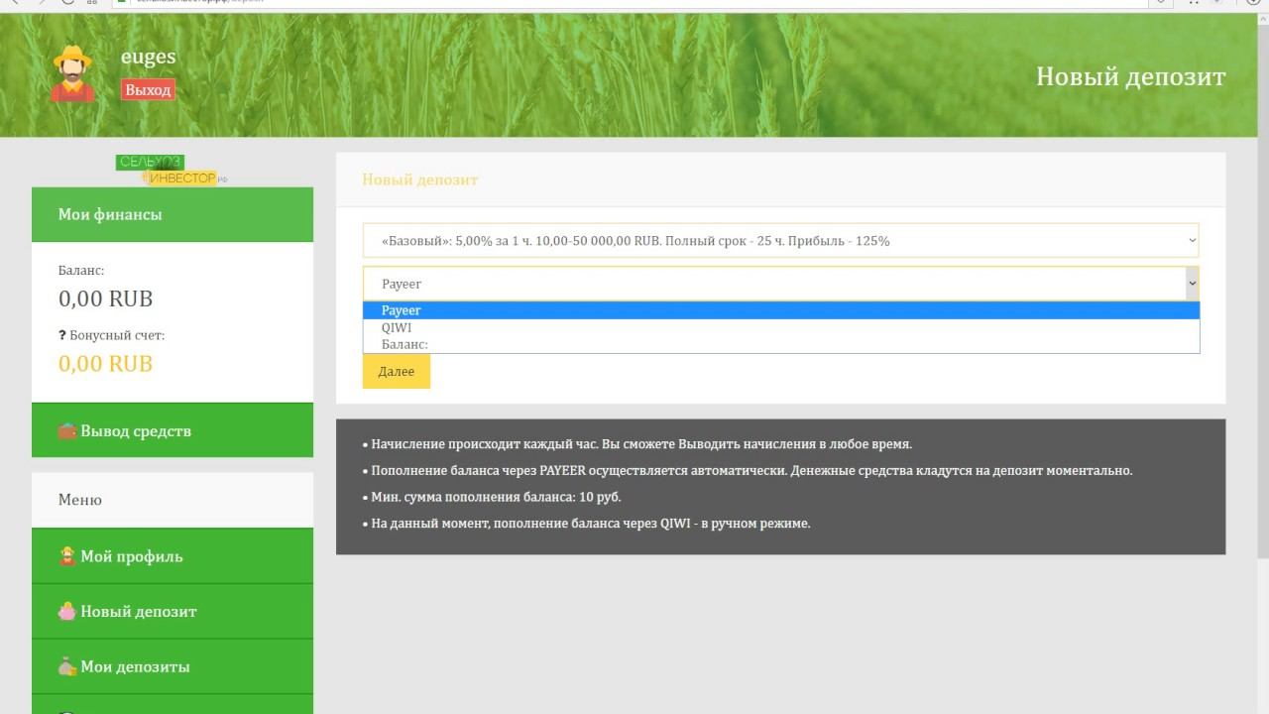Click the note about пополнение через PAYEER
1269x714 pixels.
[x=747, y=471]
